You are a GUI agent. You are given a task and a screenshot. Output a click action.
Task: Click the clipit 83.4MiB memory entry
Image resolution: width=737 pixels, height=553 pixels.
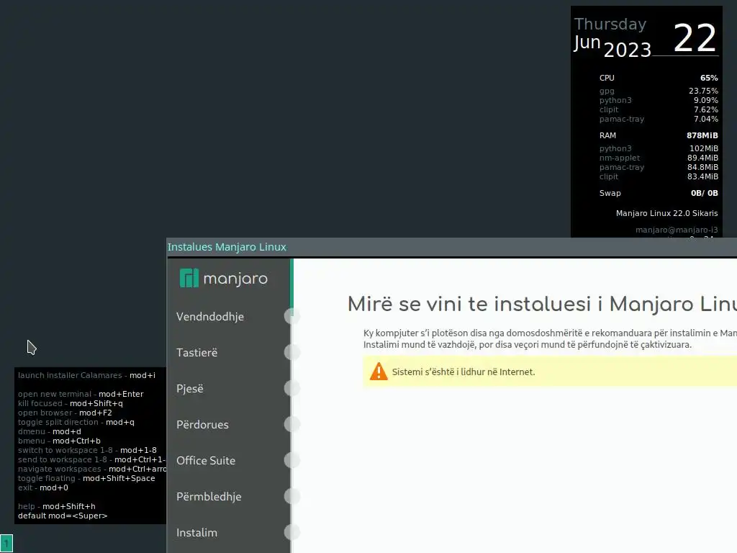coord(659,177)
